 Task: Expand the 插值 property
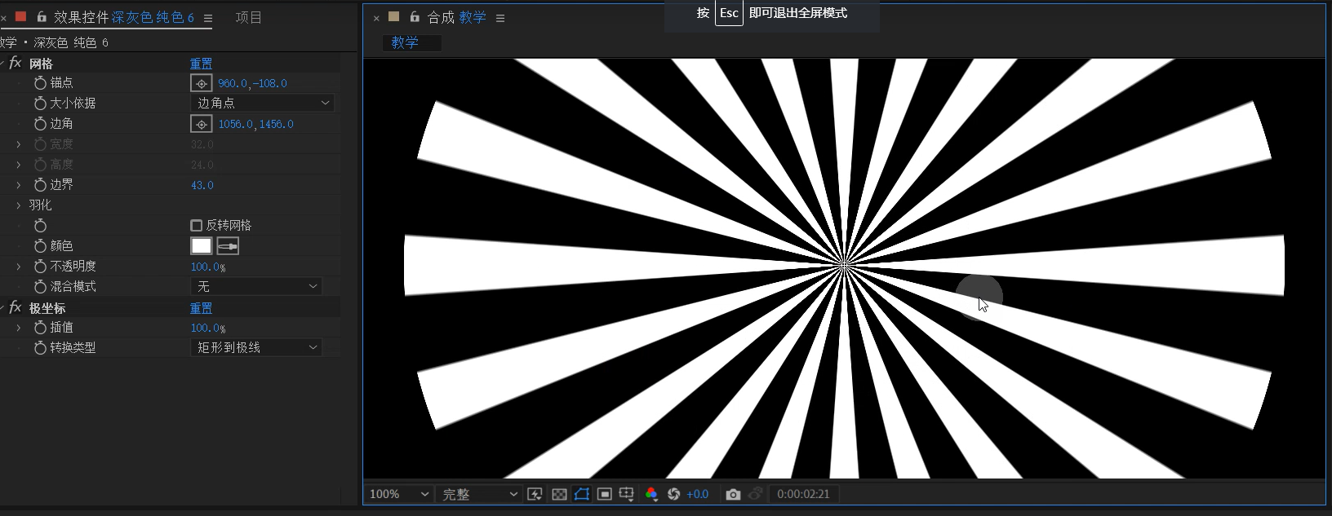19,328
